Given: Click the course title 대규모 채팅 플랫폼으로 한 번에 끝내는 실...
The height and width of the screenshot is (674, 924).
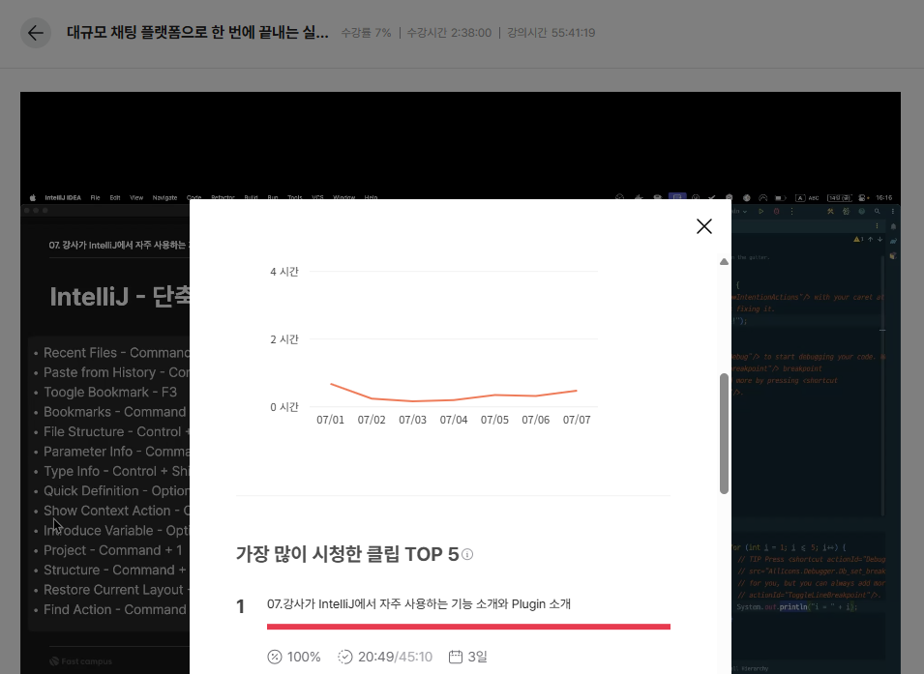Looking at the screenshot, I should point(197,33).
